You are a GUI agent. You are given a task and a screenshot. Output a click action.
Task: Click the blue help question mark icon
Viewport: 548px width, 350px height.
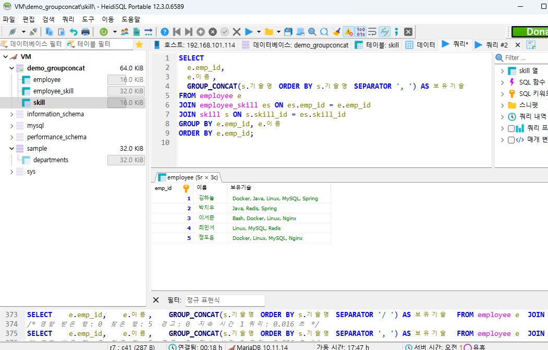click(x=165, y=32)
